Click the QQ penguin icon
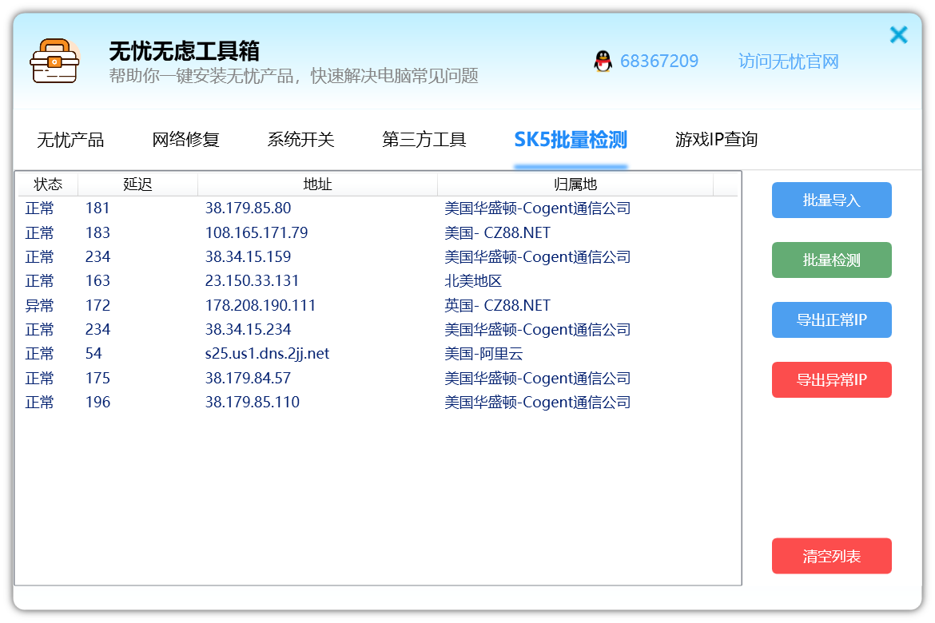This screenshot has width=935, height=623. point(603,62)
